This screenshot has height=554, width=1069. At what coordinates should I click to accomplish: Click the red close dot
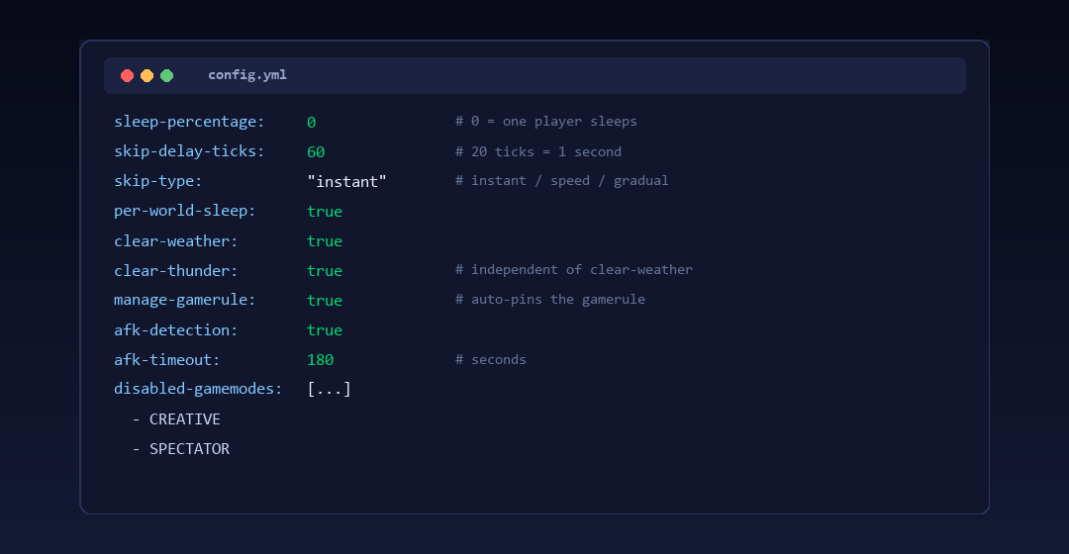pyautogui.click(x=127, y=75)
